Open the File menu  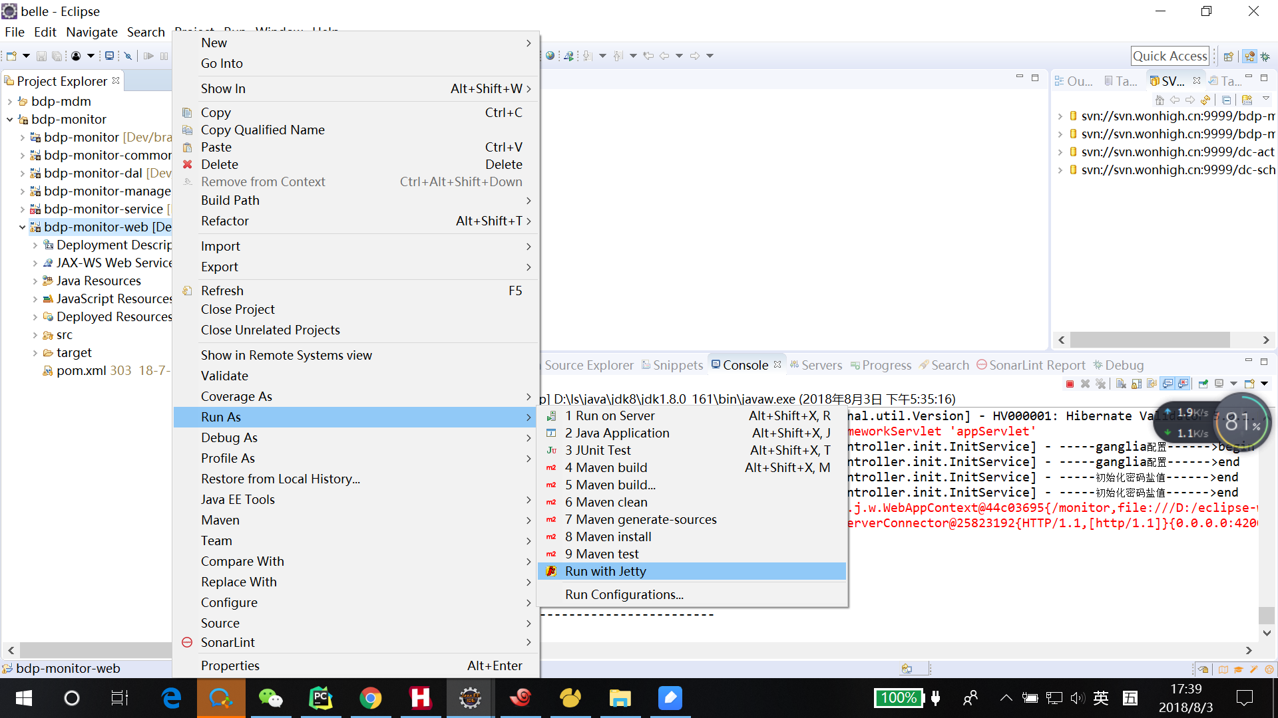[14, 32]
